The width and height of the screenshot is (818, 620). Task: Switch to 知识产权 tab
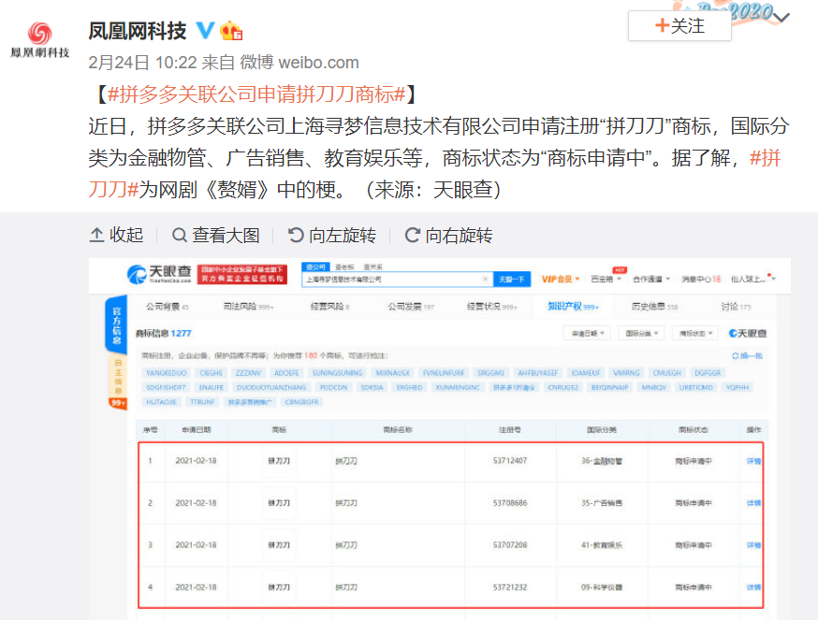pos(573,307)
